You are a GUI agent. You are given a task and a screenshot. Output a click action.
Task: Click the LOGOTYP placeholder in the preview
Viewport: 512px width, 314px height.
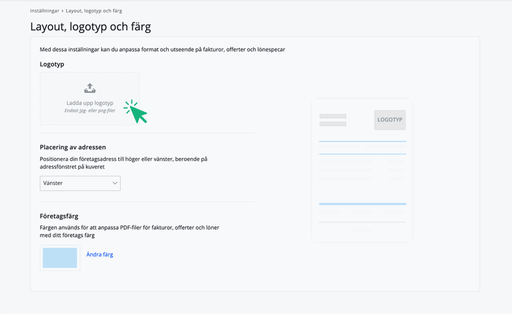coord(389,119)
